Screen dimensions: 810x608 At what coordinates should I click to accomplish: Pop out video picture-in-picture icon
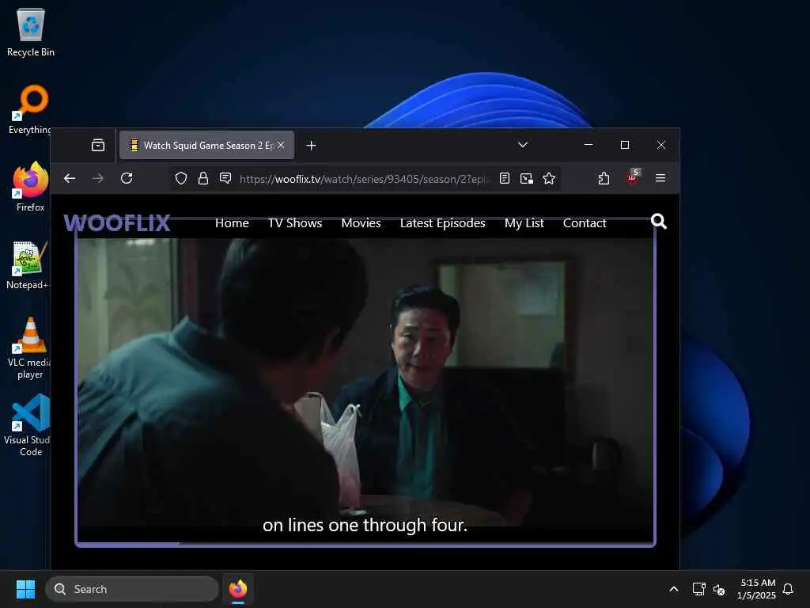pyautogui.click(x=526, y=178)
